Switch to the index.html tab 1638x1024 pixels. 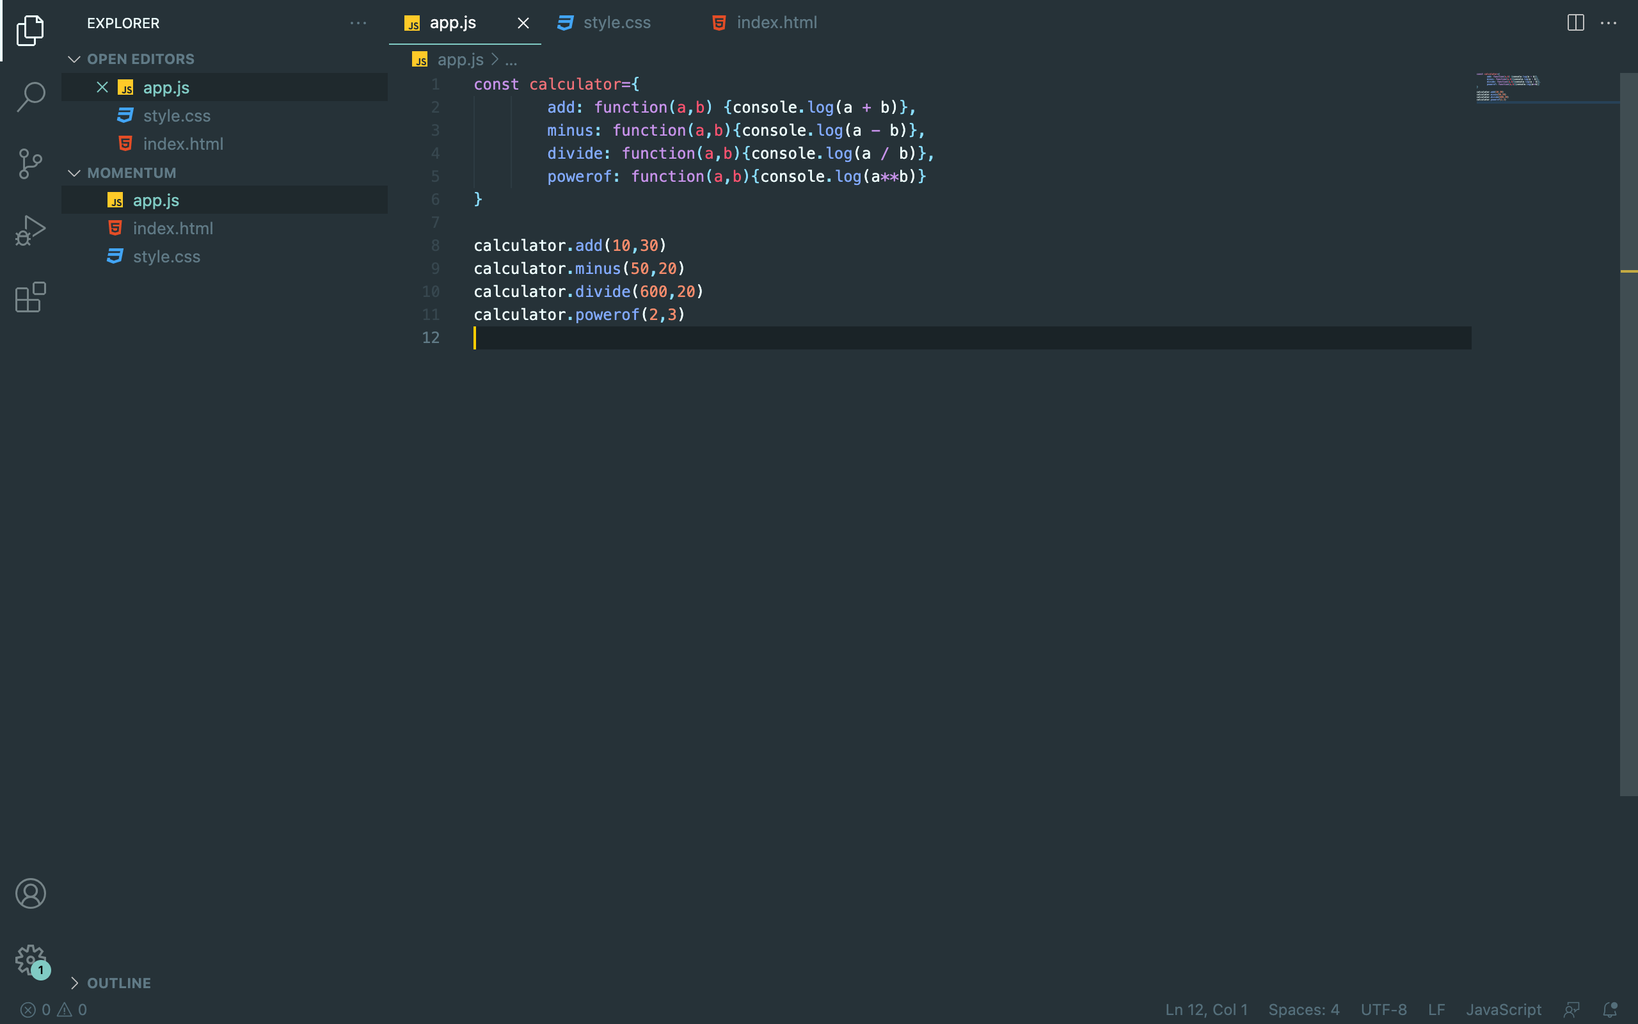point(775,23)
